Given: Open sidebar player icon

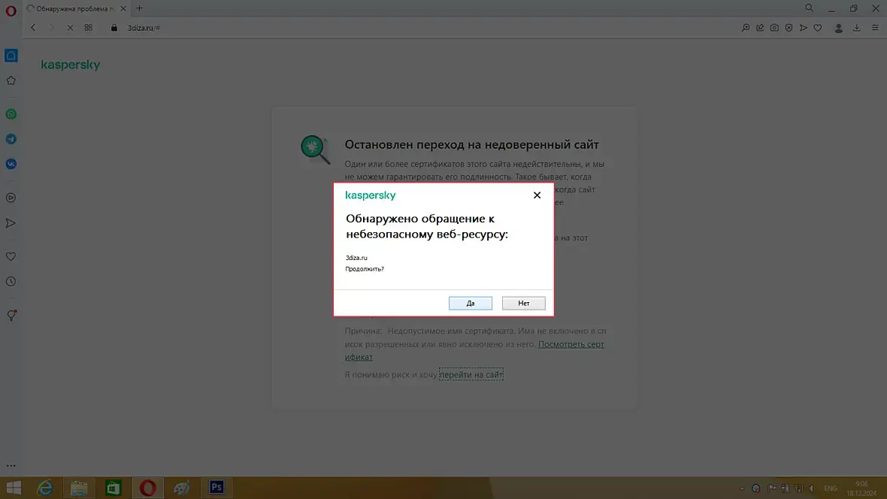Looking at the screenshot, I should 11,198.
